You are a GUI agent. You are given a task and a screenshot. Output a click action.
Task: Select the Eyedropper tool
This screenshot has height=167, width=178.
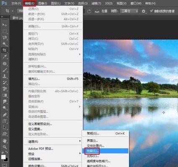[5, 57]
